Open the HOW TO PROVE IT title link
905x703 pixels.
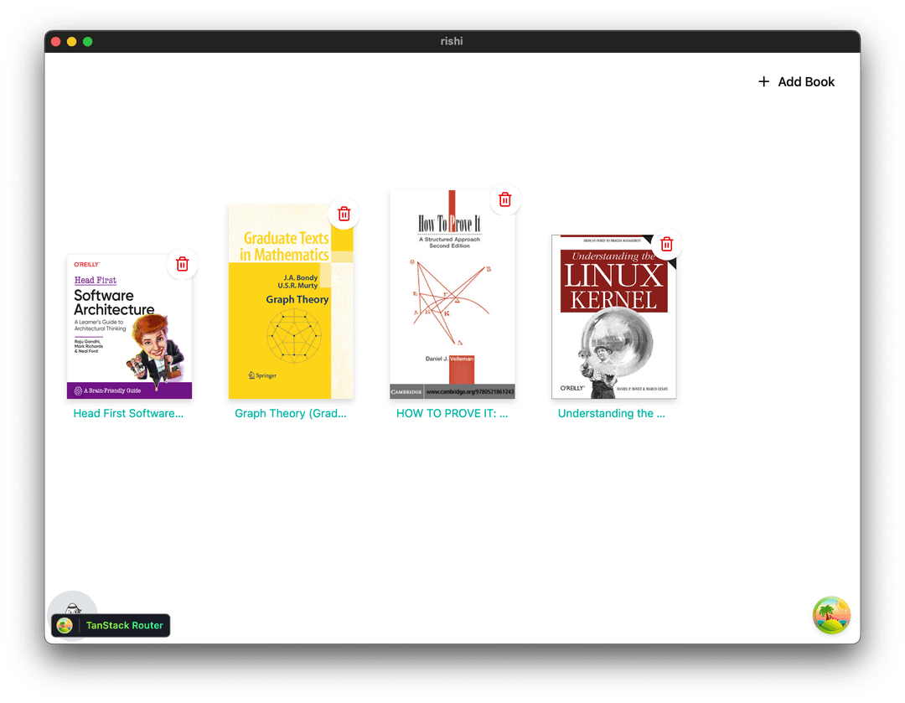point(452,413)
